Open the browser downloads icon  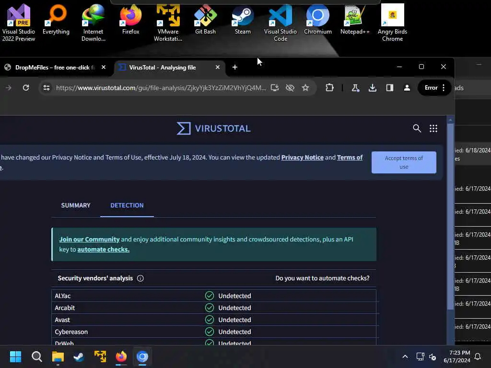coord(372,88)
